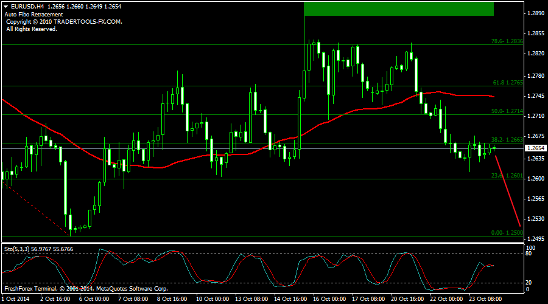The height and width of the screenshot is (304, 548).
Task: Select the 50.0- 1.2714 Fibonacci label
Action: point(507,111)
